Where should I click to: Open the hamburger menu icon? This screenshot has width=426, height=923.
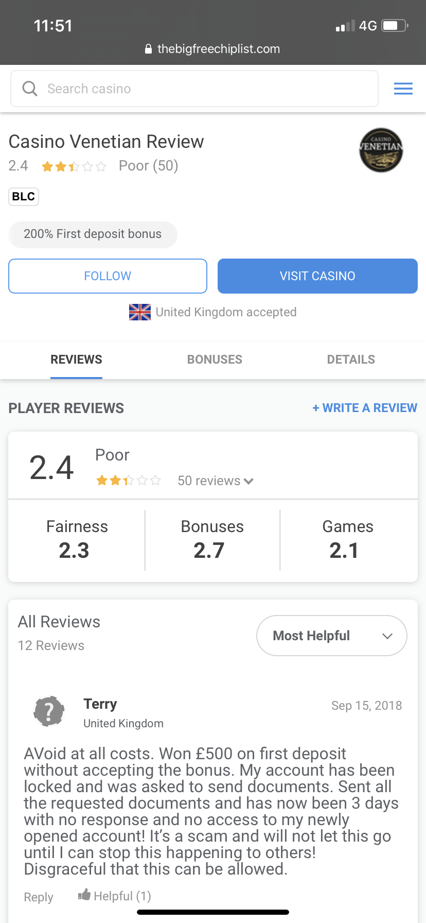pyautogui.click(x=403, y=89)
